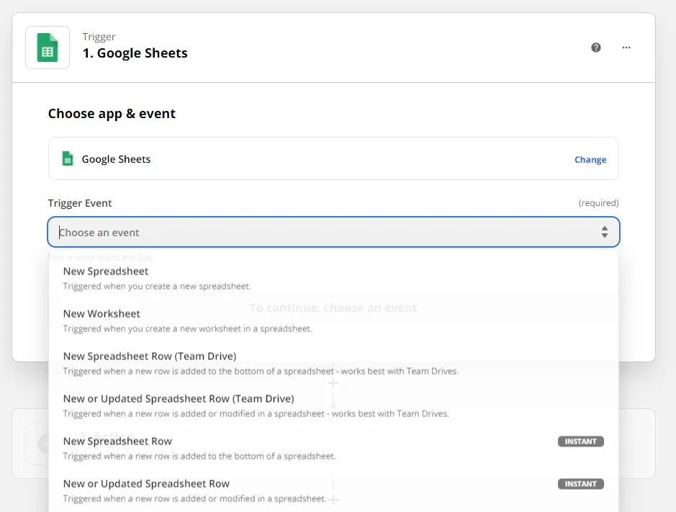Select the instant New Spreadsheet Row event

pyautogui.click(x=117, y=441)
